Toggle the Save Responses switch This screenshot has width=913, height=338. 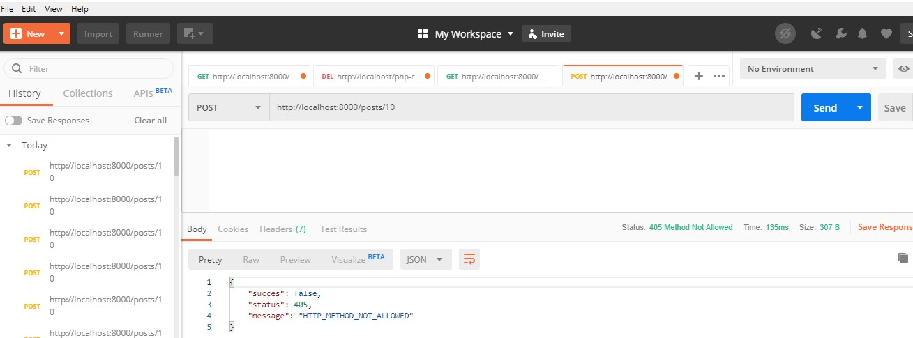point(14,121)
